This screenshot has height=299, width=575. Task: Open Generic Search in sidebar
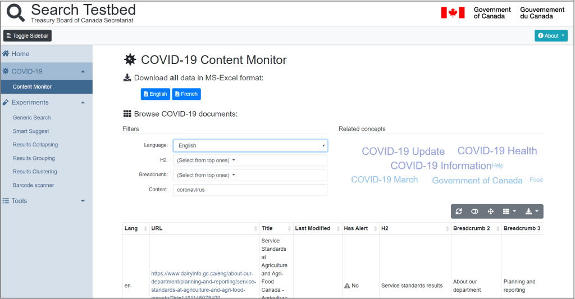[x=31, y=118]
